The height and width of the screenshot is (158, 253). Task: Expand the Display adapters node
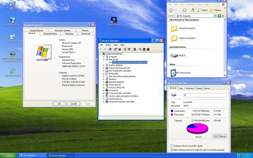(104, 65)
